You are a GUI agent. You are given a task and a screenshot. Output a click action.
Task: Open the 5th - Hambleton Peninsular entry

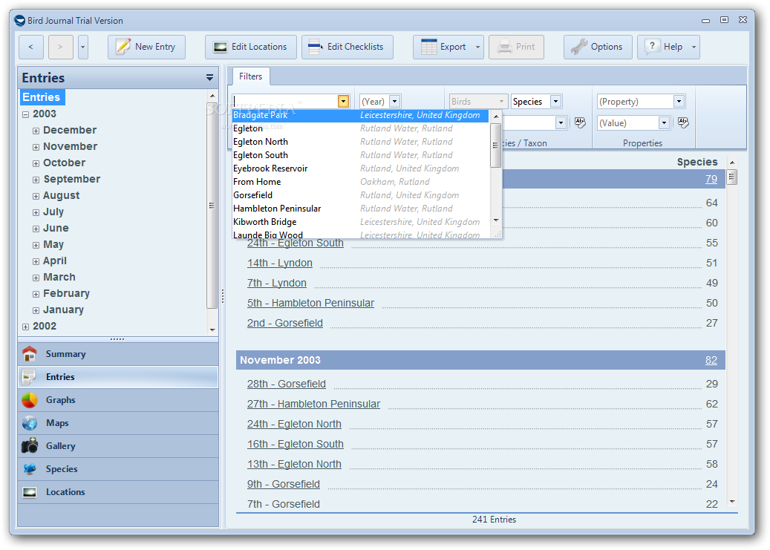click(x=311, y=304)
